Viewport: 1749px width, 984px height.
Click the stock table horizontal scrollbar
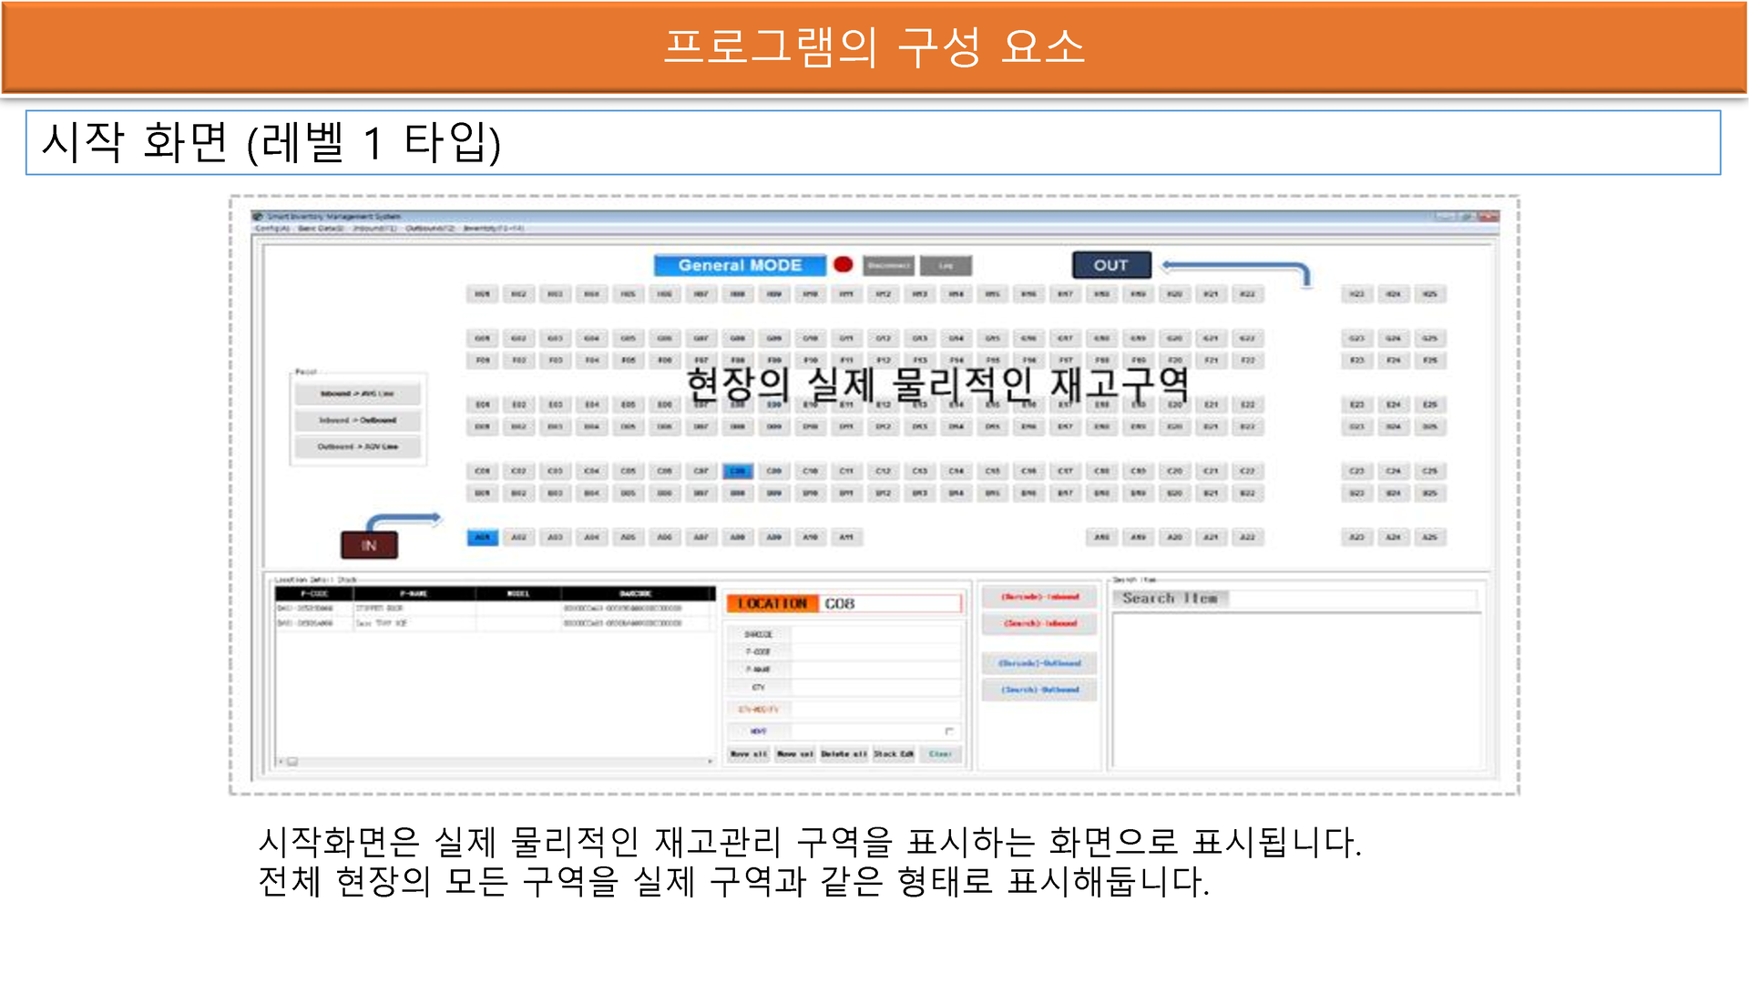click(x=496, y=761)
